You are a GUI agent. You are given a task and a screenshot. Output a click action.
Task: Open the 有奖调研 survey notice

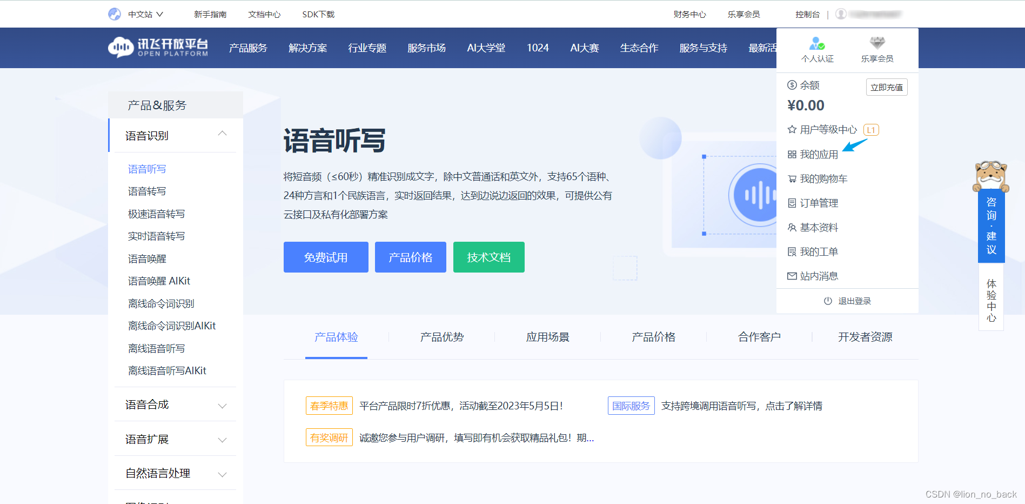450,438
